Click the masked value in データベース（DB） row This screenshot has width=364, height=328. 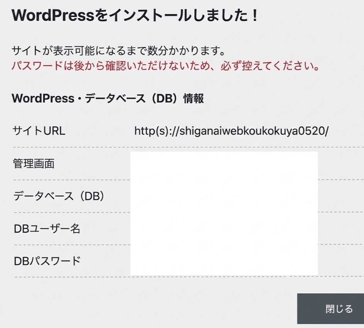[224, 196]
